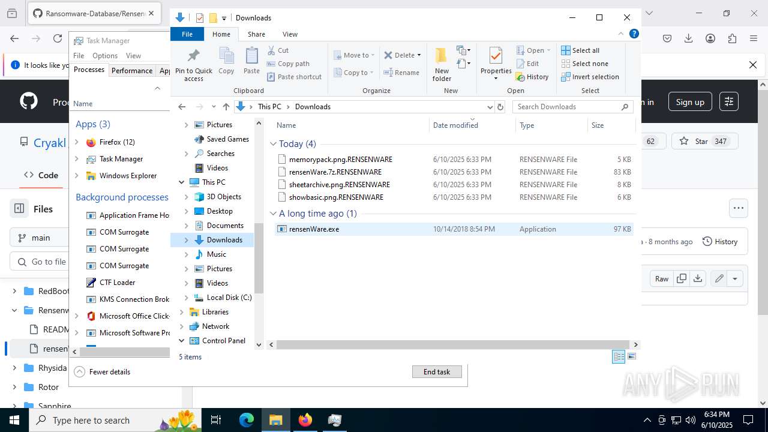Click Pin to Quick access icon
Viewport: 768px width, 432px height.
(x=193, y=65)
